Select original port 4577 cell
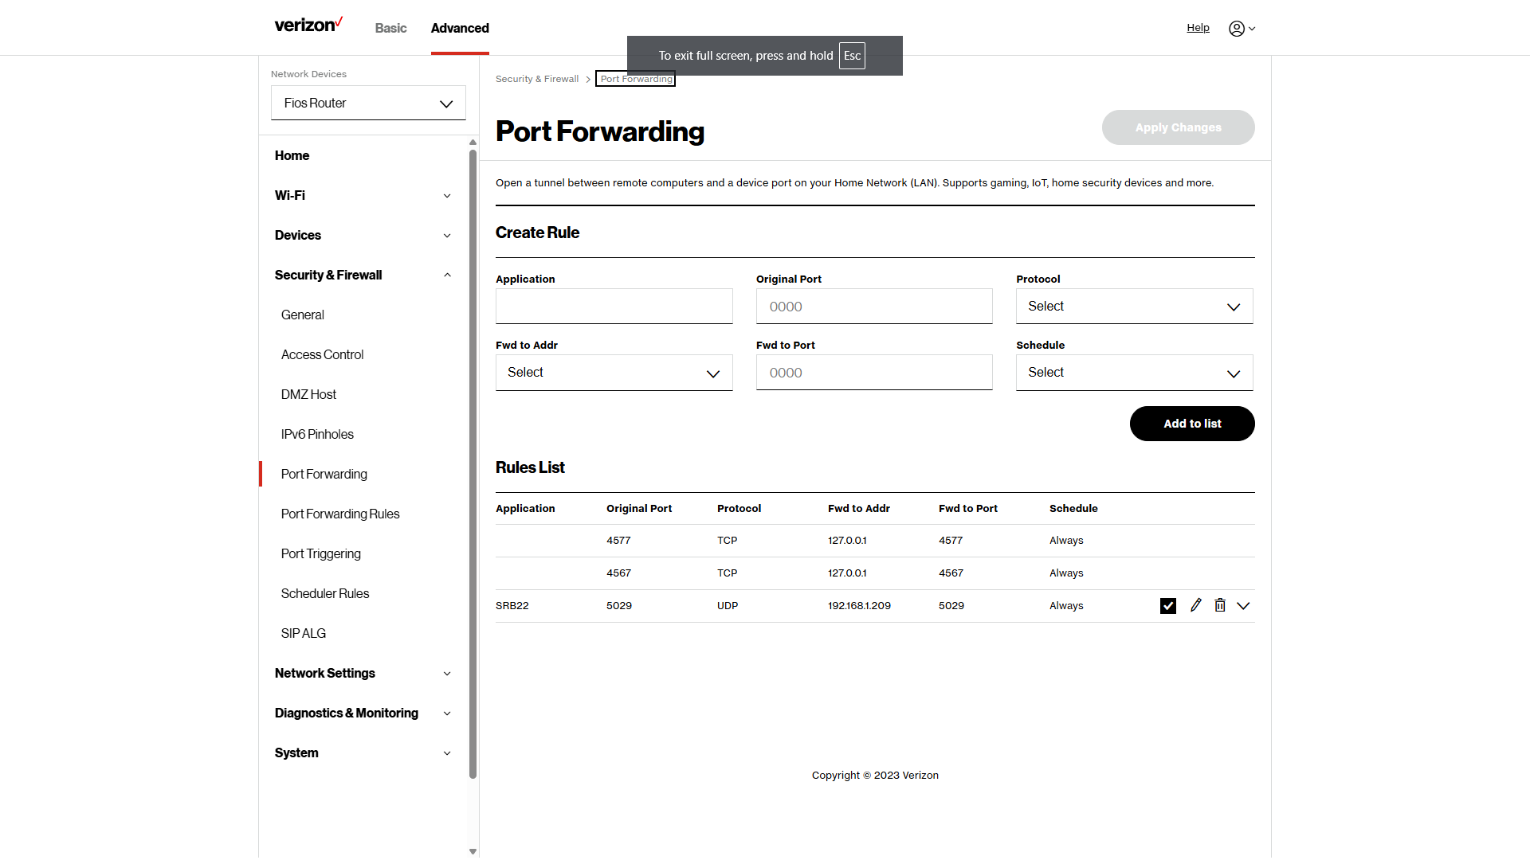 point(618,541)
